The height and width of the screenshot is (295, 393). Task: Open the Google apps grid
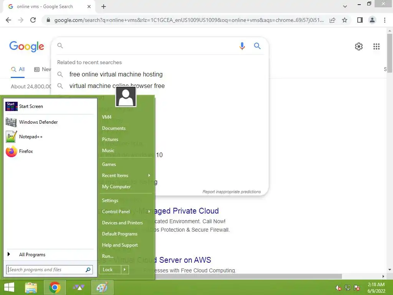[x=376, y=46]
